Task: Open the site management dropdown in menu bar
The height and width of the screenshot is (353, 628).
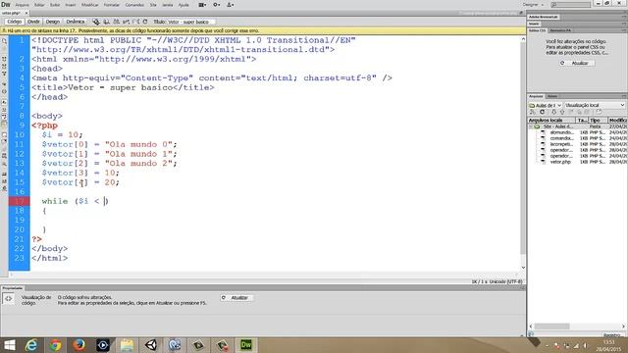Action: tap(231, 5)
